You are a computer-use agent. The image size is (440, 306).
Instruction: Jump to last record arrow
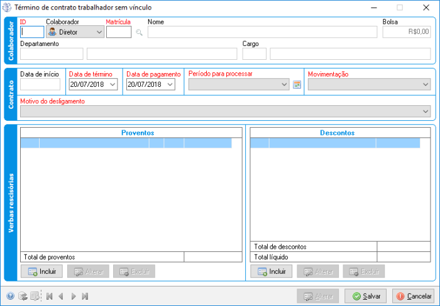pos(85,296)
